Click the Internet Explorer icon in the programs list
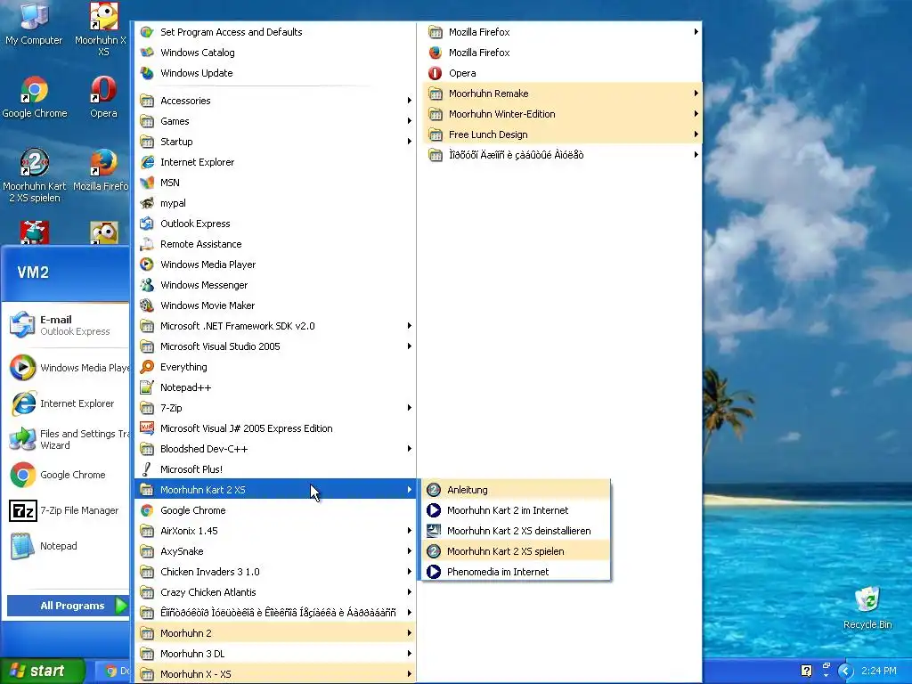The height and width of the screenshot is (684, 912). pyautogui.click(x=147, y=162)
